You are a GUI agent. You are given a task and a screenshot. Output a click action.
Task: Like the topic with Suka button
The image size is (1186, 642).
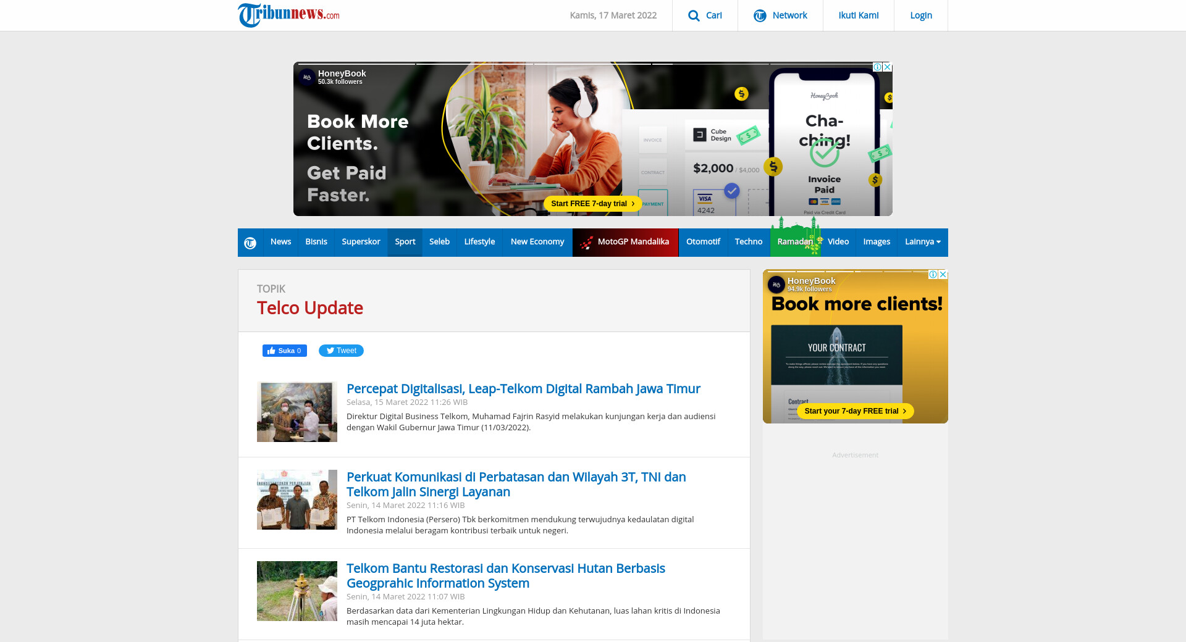tap(285, 351)
